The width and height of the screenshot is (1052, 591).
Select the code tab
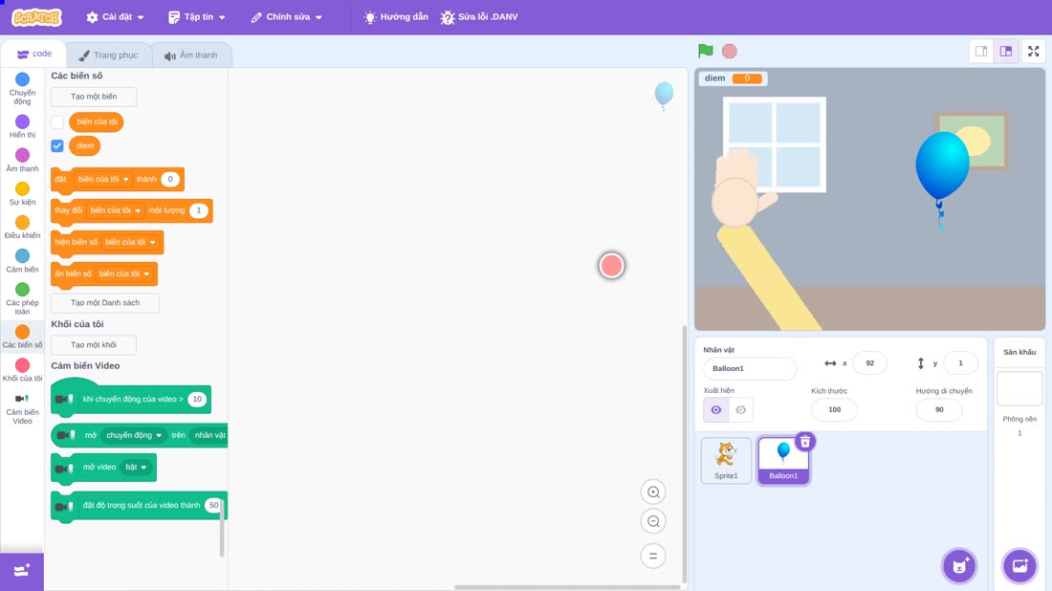[x=34, y=54]
